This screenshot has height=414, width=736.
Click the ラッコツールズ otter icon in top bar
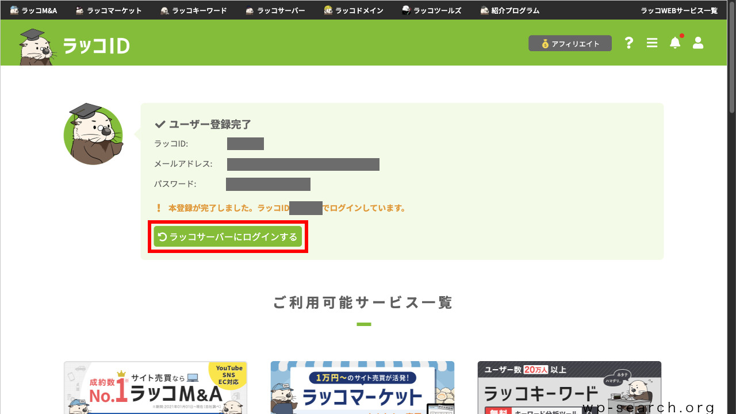point(407,10)
